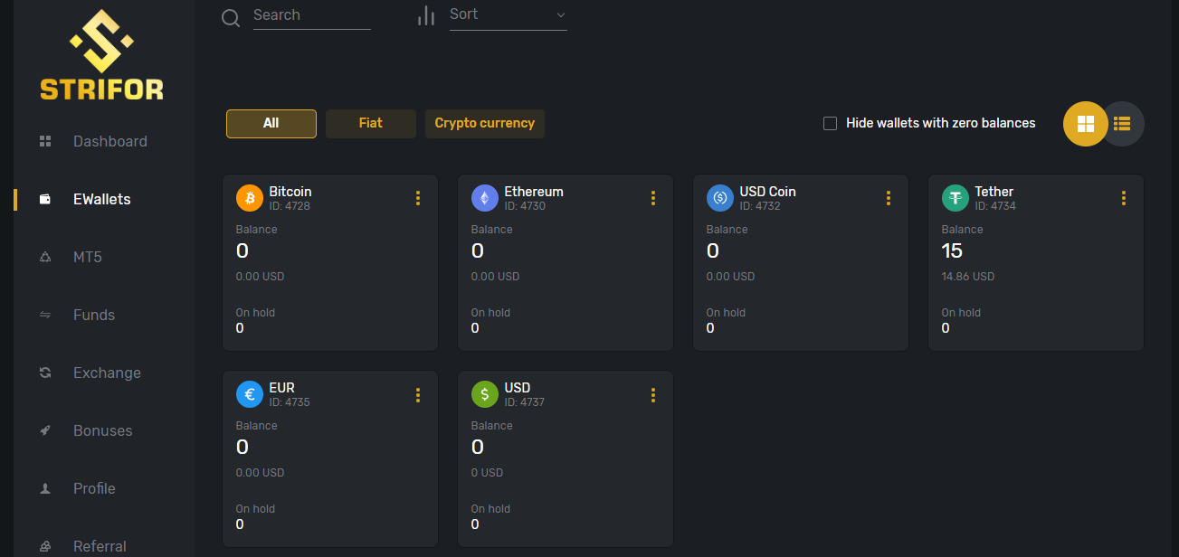Screen dimensions: 1179x557
Task: Show All wallets filter
Action: click(x=271, y=124)
